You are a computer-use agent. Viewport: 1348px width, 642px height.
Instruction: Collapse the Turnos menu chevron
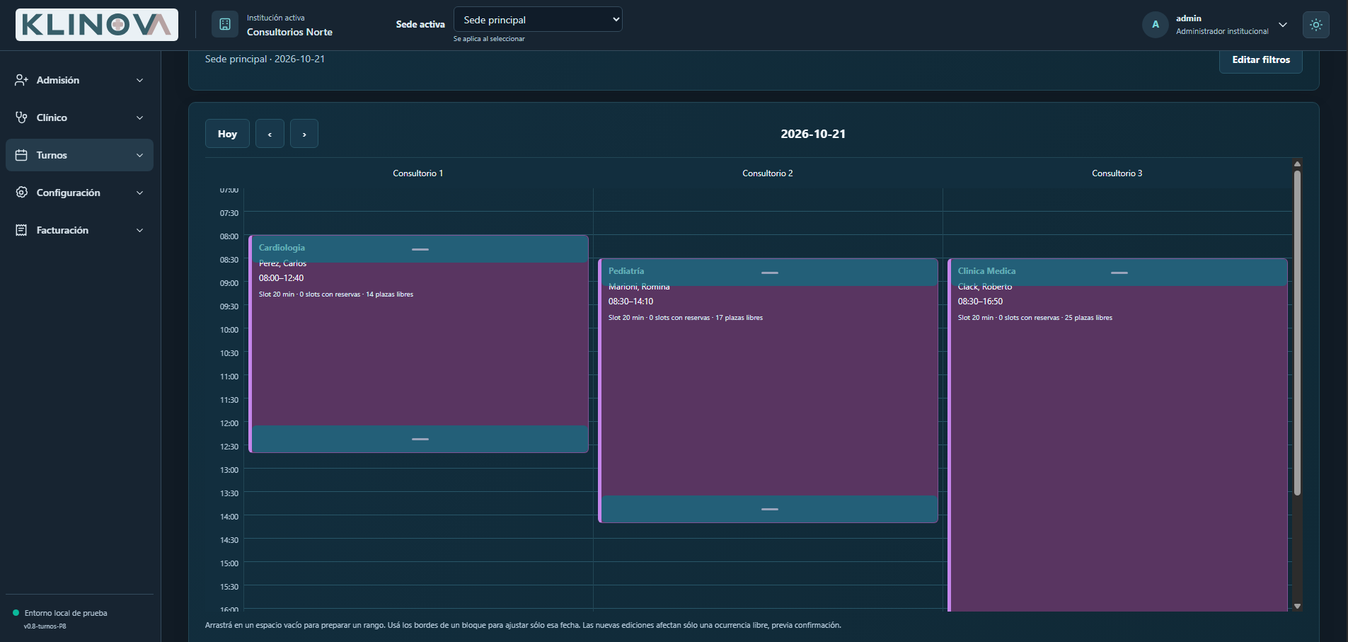(x=139, y=155)
